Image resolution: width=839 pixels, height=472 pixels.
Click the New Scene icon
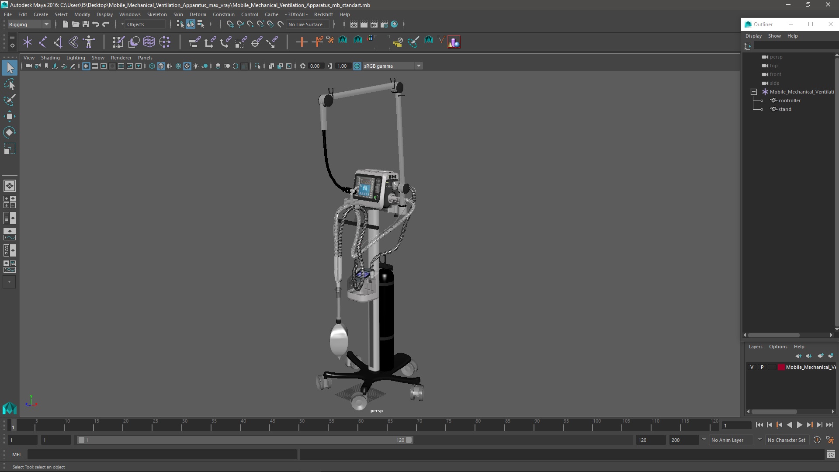65,24
